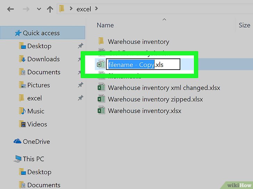Select Quick access in the sidebar
The image size is (253, 189).
41,33
